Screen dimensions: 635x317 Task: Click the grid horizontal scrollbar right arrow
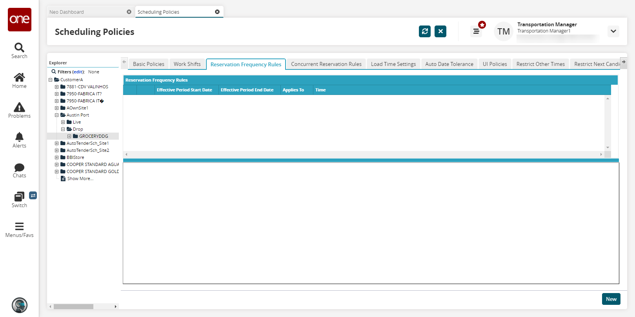click(x=601, y=155)
